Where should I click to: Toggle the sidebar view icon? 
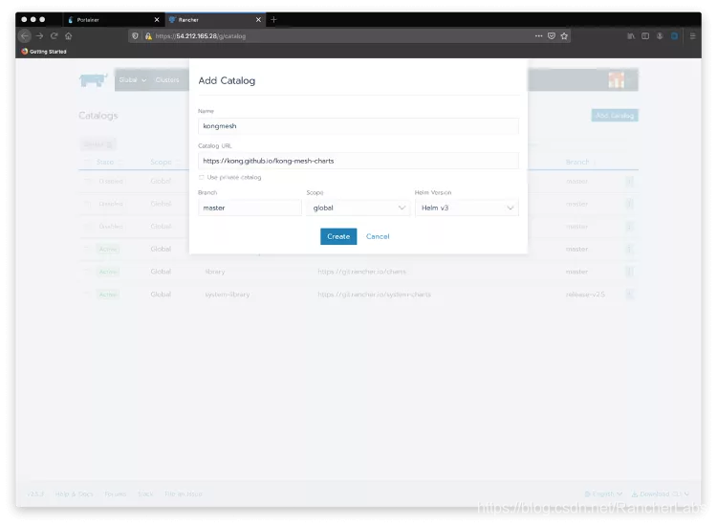pyautogui.click(x=645, y=35)
